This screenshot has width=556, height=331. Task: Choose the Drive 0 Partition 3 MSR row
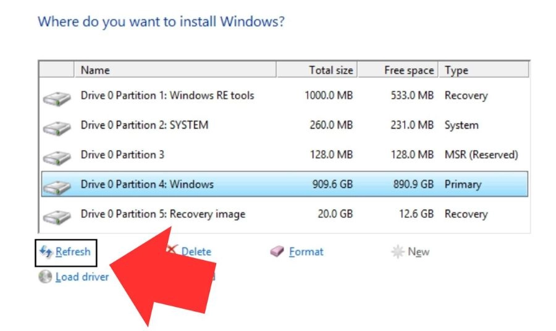[x=122, y=155]
